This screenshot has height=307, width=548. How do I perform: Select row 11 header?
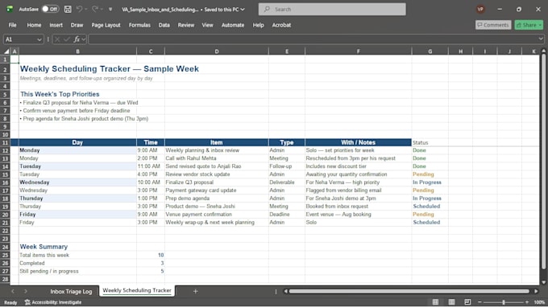[5, 142]
